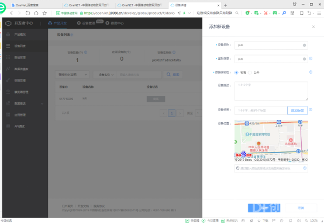Click the 设备标签 tag input field
The width and height of the screenshot is (324, 224).
coord(261,111)
